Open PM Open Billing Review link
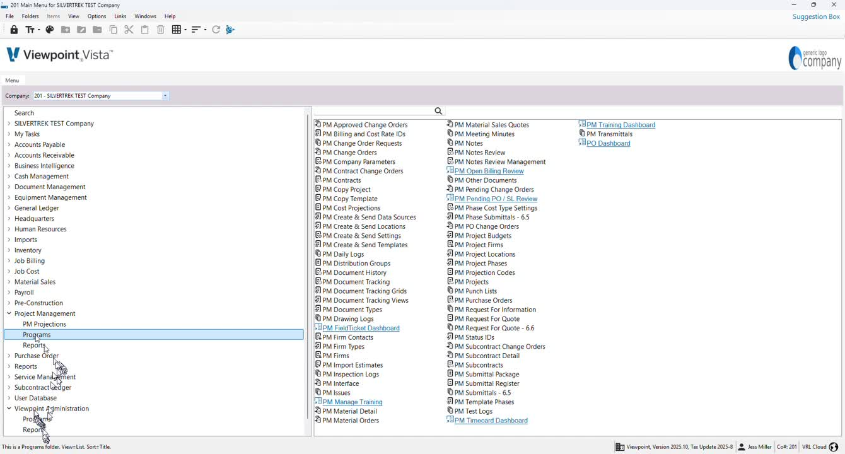Image resolution: width=845 pixels, height=454 pixels. (489, 171)
